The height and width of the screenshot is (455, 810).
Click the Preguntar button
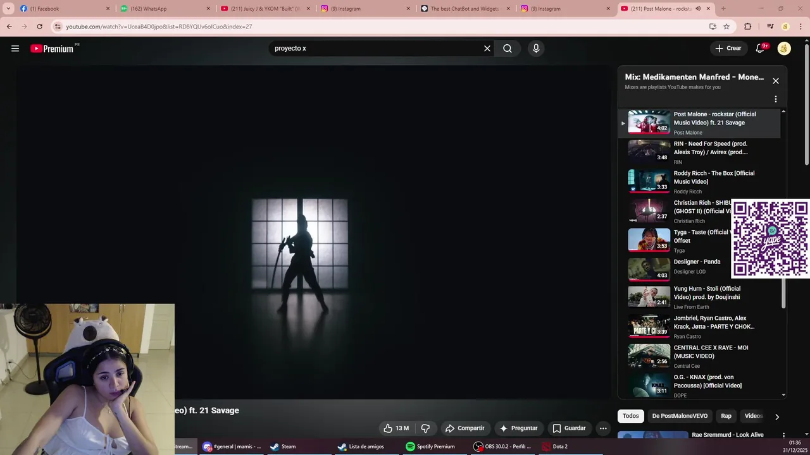tap(518, 428)
